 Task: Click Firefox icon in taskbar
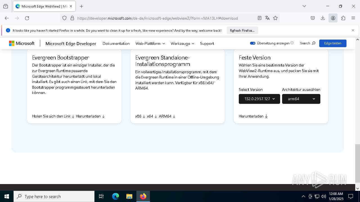(x=143, y=196)
